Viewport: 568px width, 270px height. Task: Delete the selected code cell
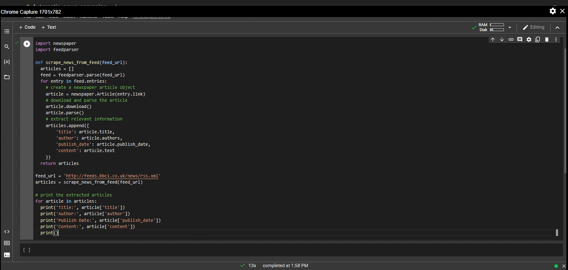coord(547,39)
